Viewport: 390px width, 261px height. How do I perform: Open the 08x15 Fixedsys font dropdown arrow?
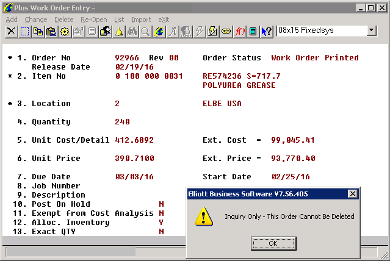tap(371, 30)
